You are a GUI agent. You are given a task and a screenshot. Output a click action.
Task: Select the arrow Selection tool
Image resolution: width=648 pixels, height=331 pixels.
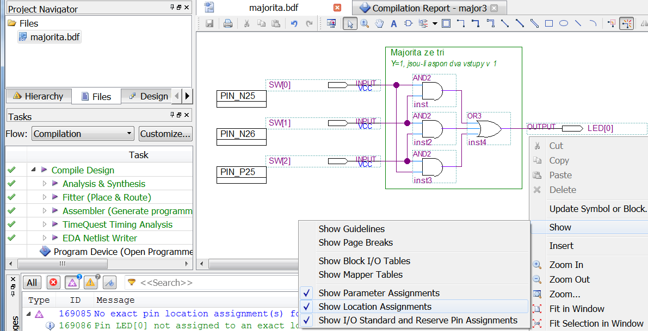350,23
